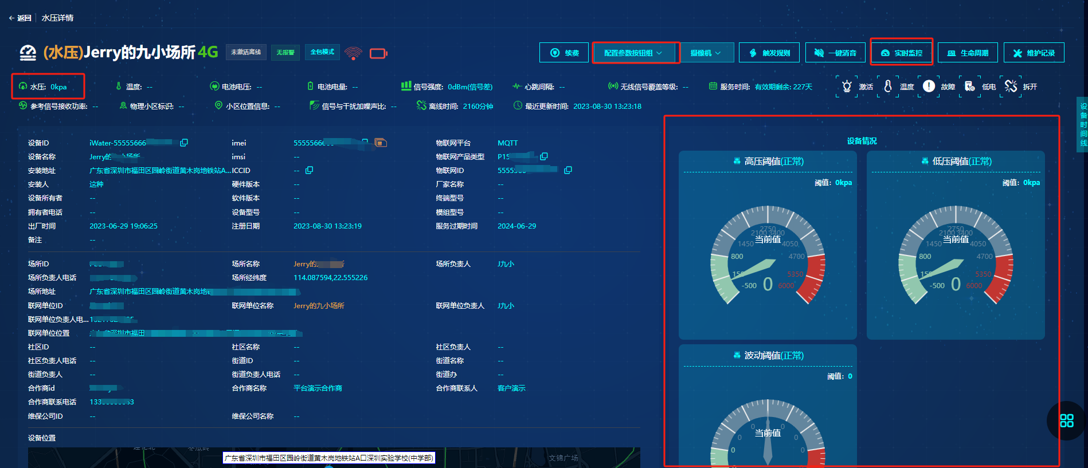Click the 服务过期时间 date 2024-06-29
This screenshot has width=1088, height=468.
tap(516, 226)
